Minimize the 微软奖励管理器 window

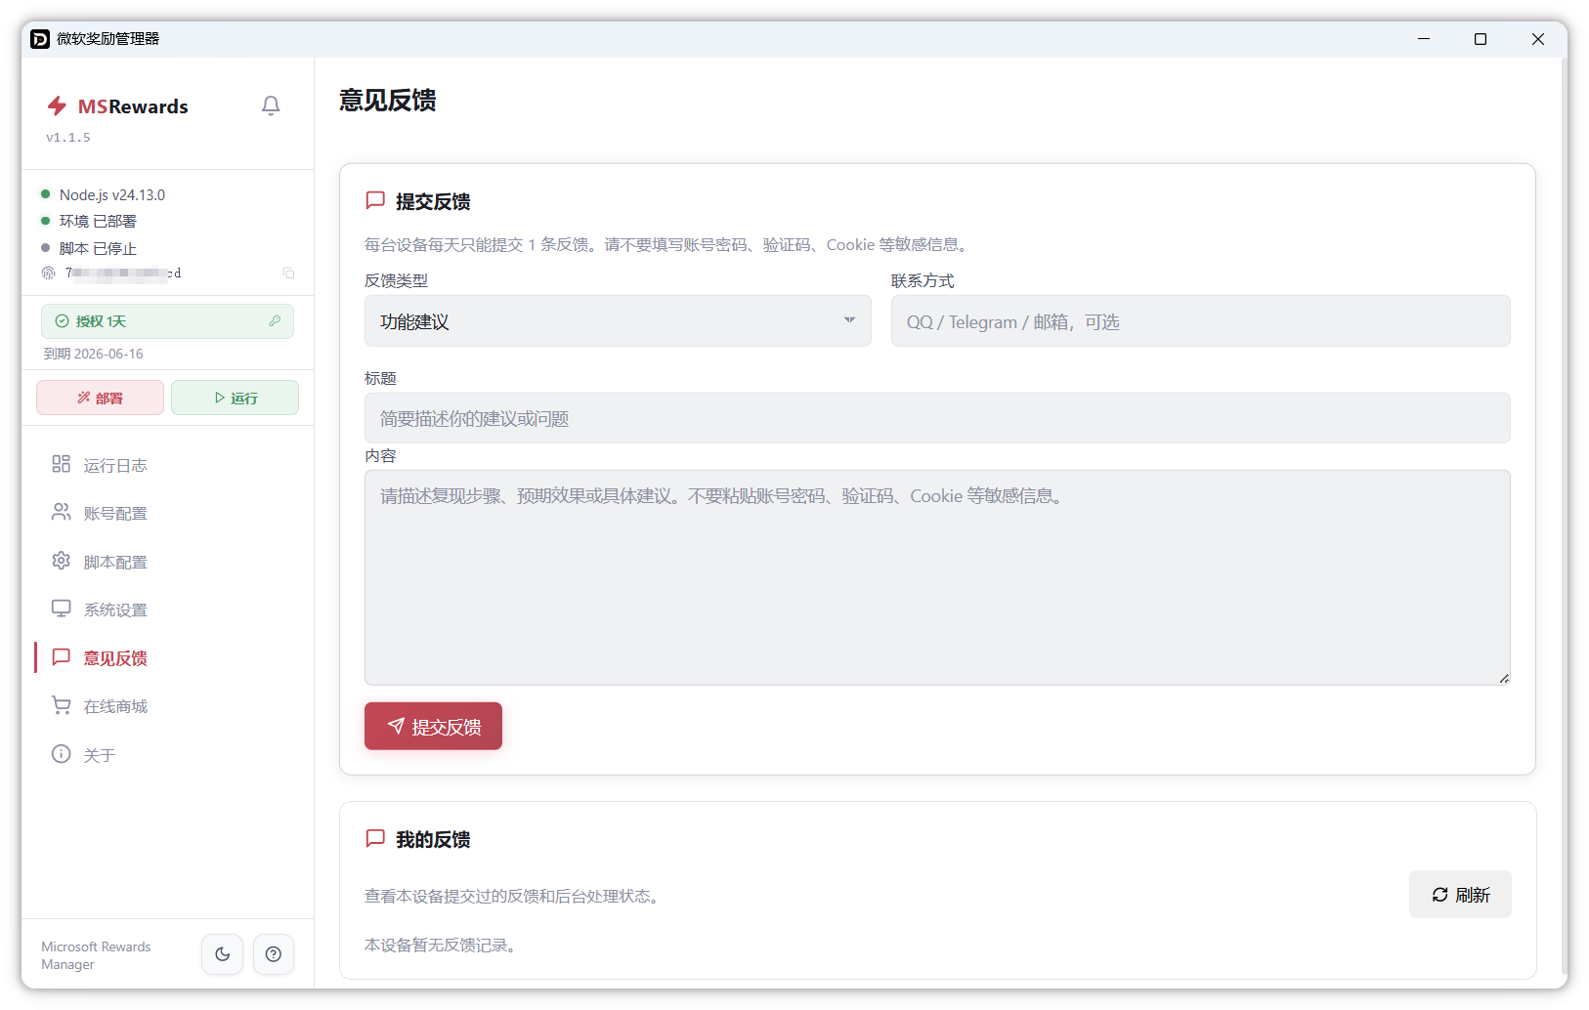1423,39
